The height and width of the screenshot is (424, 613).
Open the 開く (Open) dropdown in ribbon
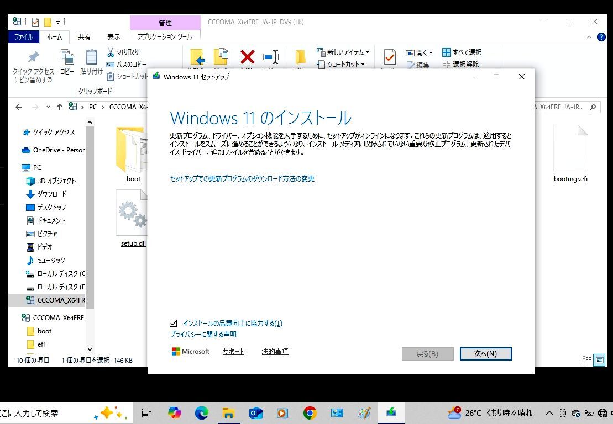(419, 52)
